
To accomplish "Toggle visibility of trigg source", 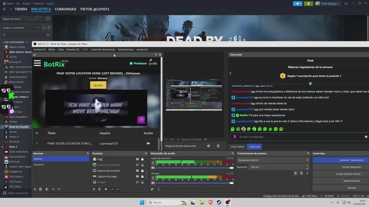I will 137,159.
